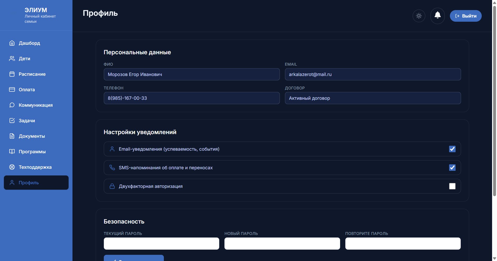Open notifications via the bell icon
This screenshot has height=261, width=497.
pyautogui.click(x=437, y=16)
